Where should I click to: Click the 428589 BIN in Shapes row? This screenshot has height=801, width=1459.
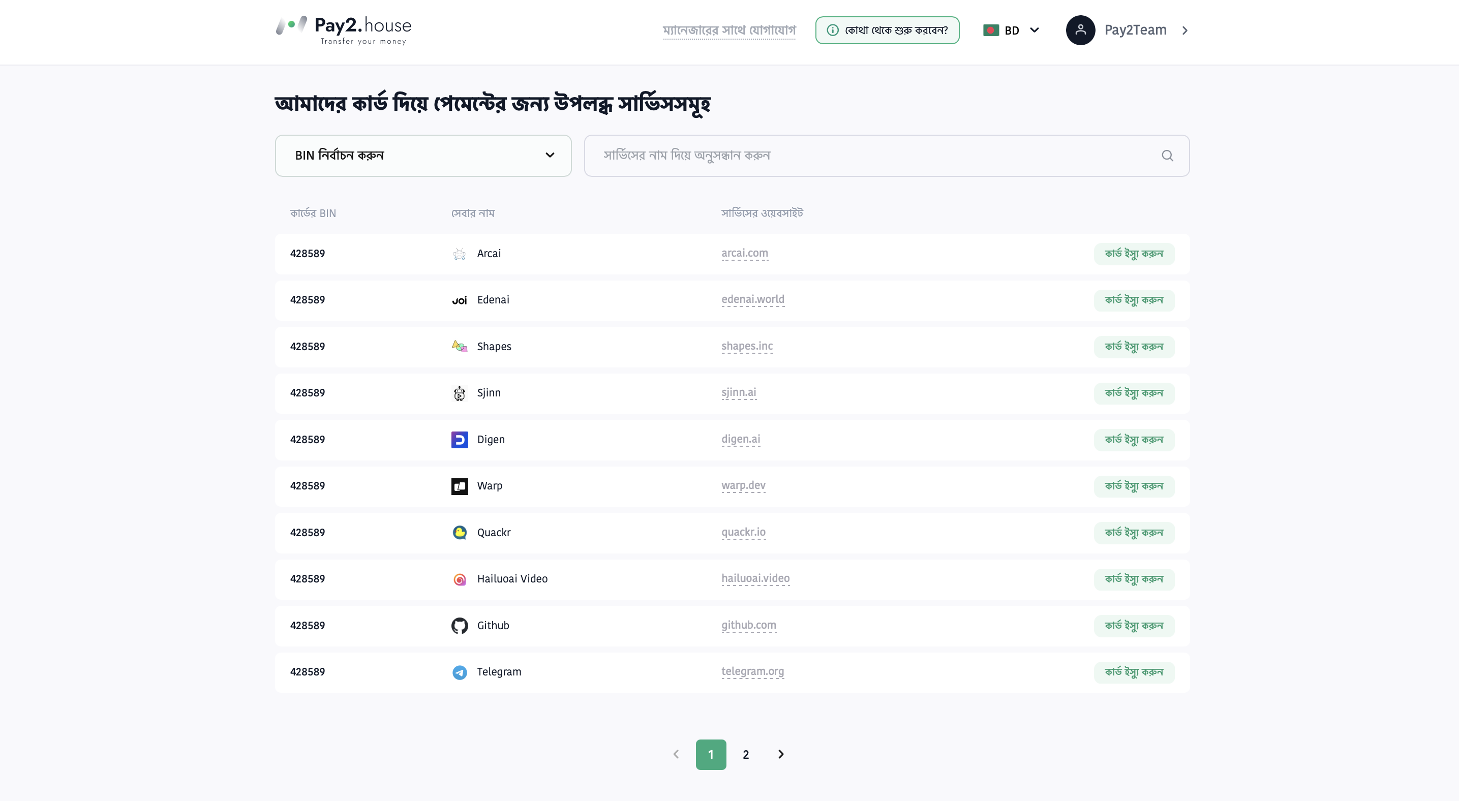pos(308,347)
